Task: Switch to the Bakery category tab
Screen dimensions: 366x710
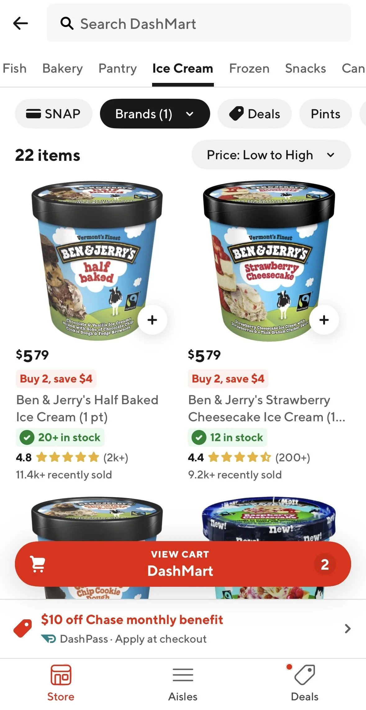Action: click(63, 68)
